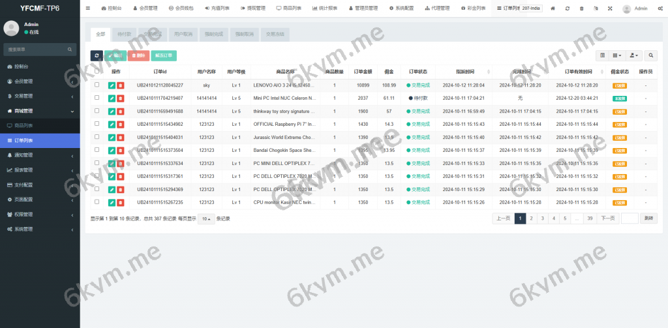668x328 pixels.
Task: Open the page size dropdown showing 10
Action: (205, 218)
